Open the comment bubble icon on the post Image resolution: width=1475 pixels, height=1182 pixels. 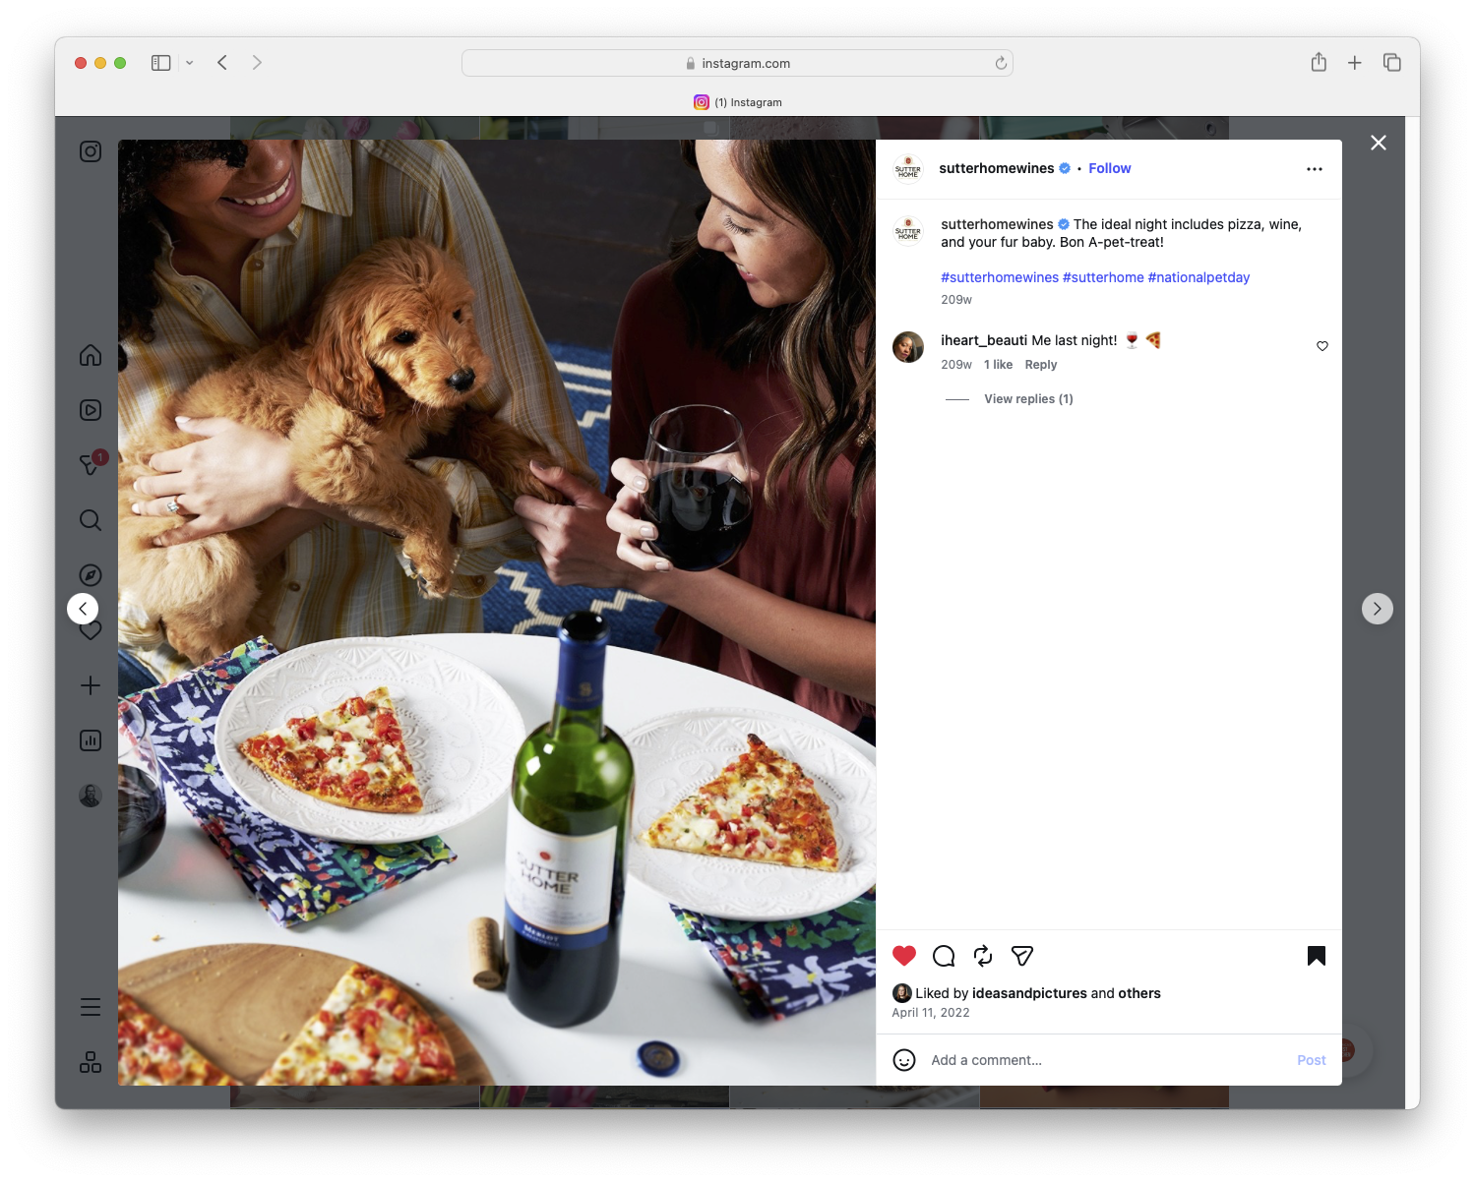click(x=943, y=955)
